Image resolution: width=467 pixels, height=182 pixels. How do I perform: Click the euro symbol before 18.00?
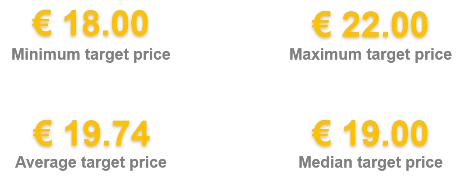pos(42,23)
